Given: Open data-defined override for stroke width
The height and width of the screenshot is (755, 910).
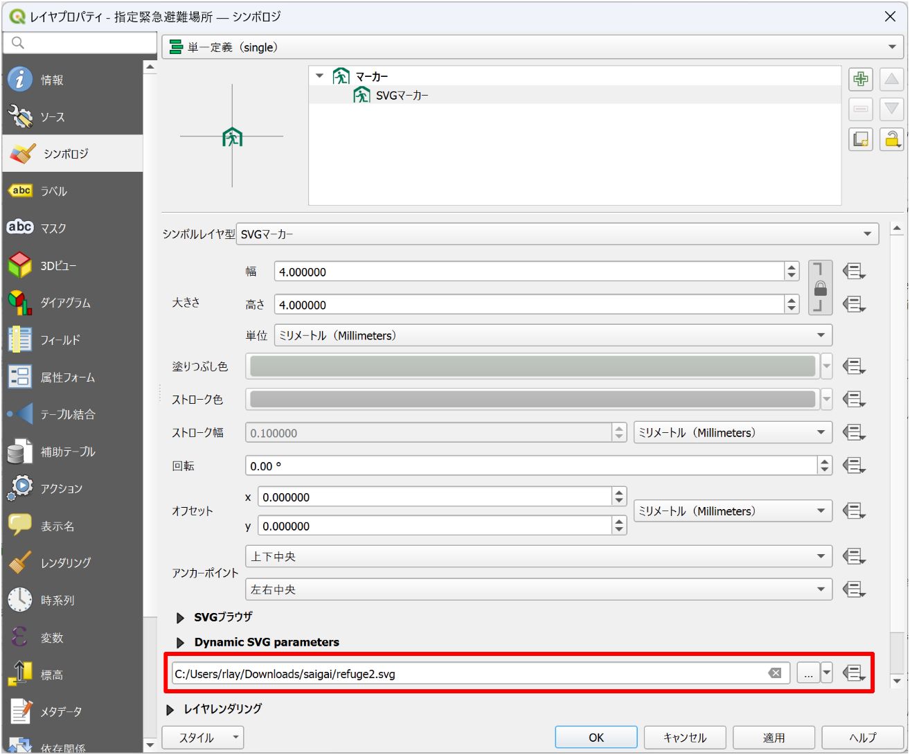Looking at the screenshot, I should pyautogui.click(x=854, y=433).
